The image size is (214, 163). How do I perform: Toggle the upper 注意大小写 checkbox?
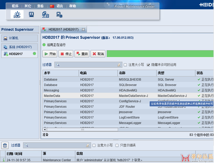(125, 65)
